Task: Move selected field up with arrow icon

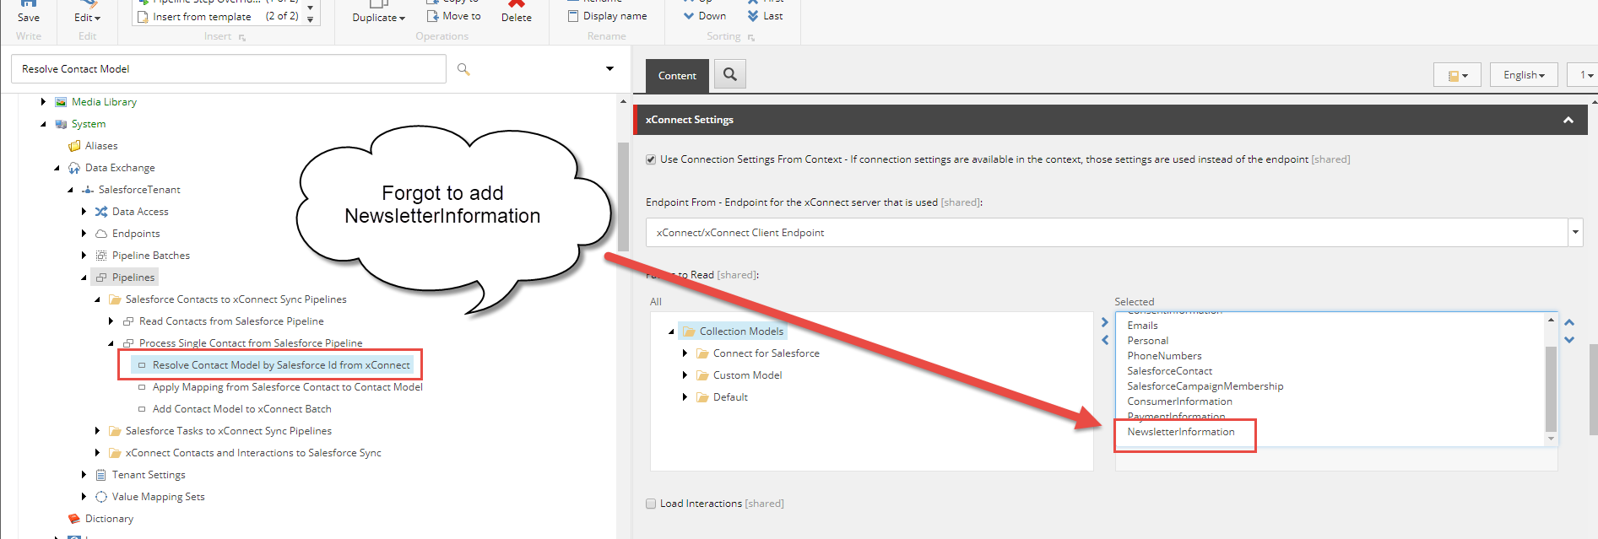Action: [1569, 322]
